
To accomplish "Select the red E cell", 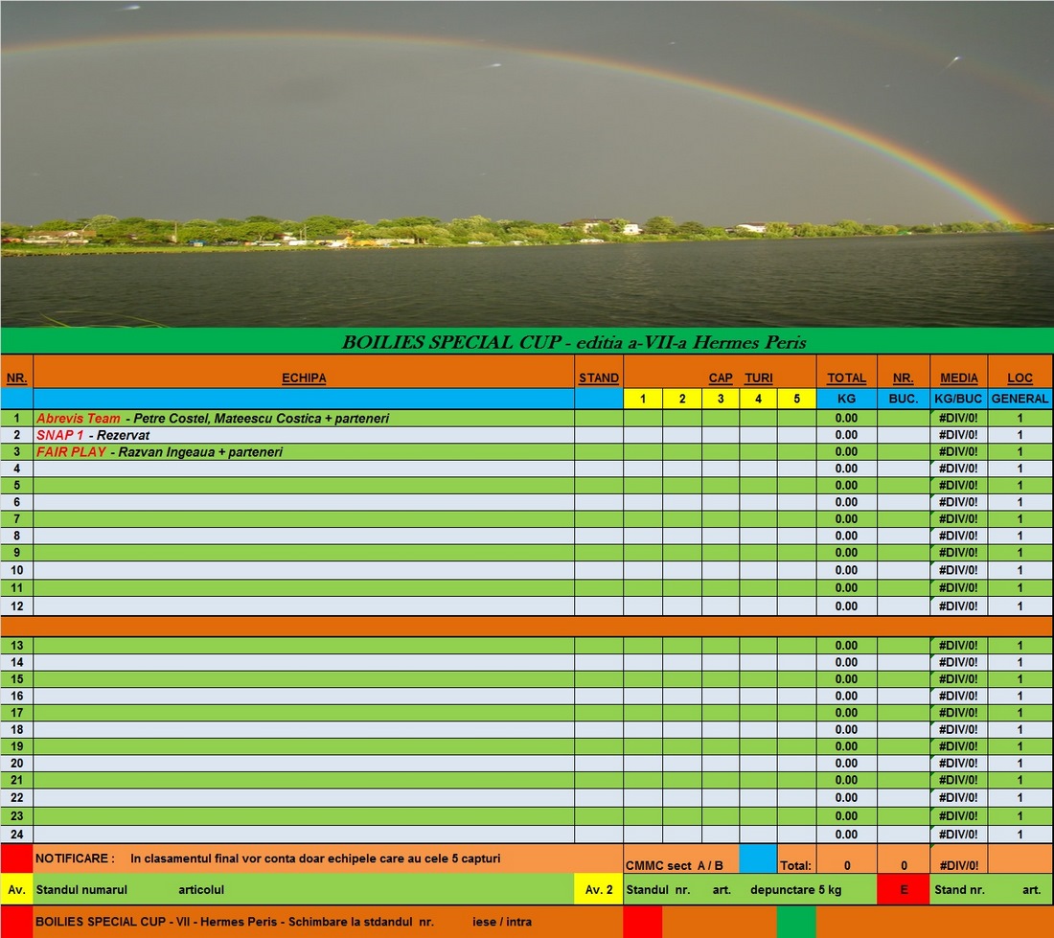I will coord(903,890).
